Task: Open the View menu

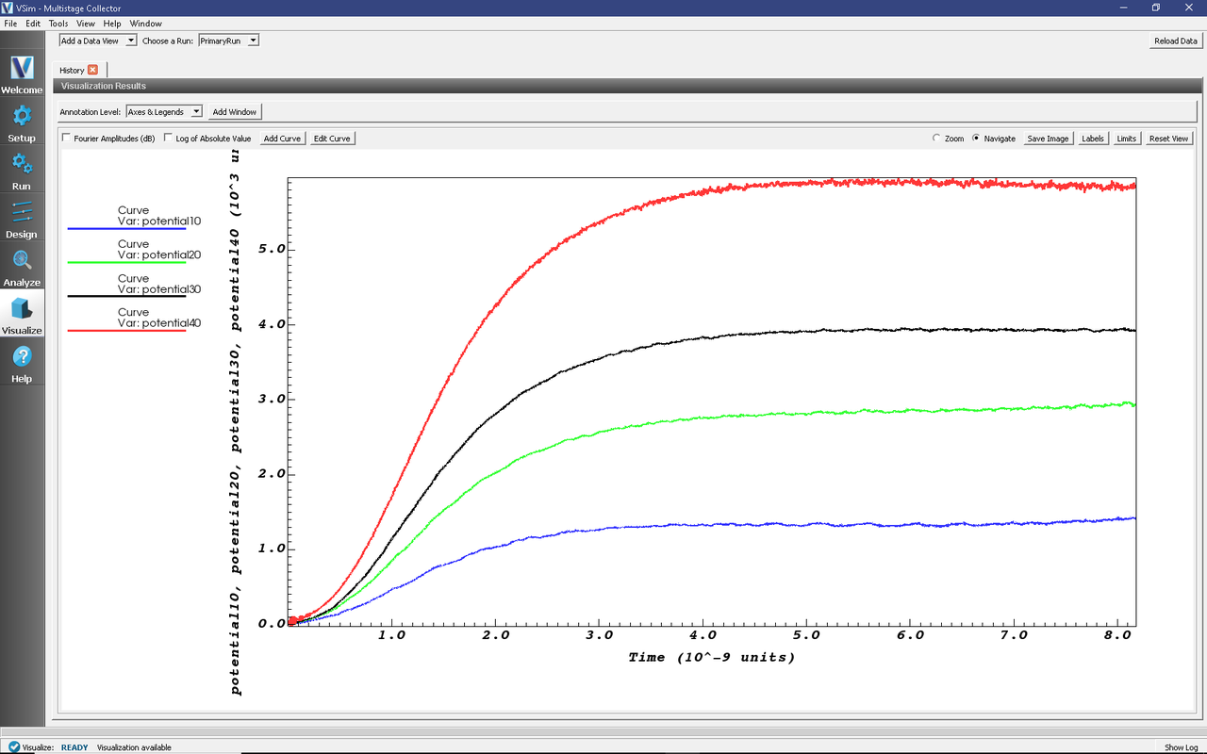Action: point(86,23)
